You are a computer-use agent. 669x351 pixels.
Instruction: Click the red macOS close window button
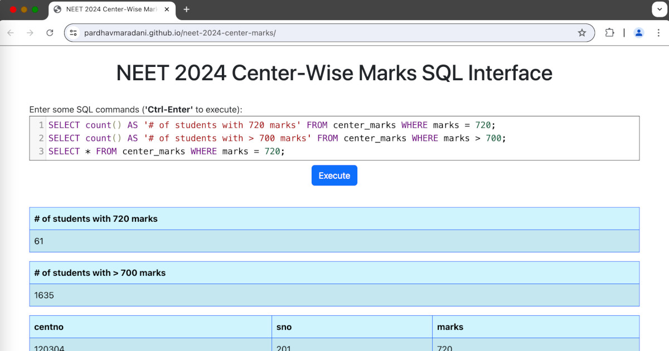pyautogui.click(x=13, y=9)
